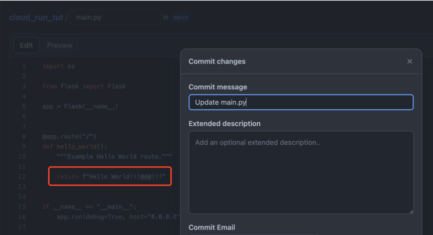This screenshot has width=433, height=235.
Task: Click line number 12 in the gutter
Action: 22,176
